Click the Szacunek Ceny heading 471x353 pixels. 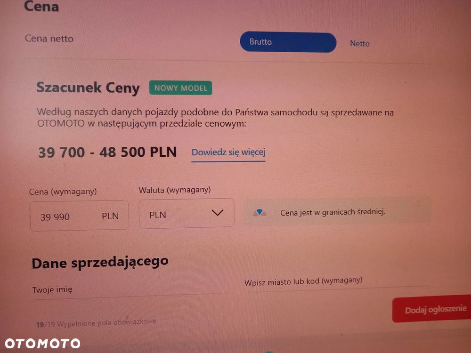(x=88, y=88)
